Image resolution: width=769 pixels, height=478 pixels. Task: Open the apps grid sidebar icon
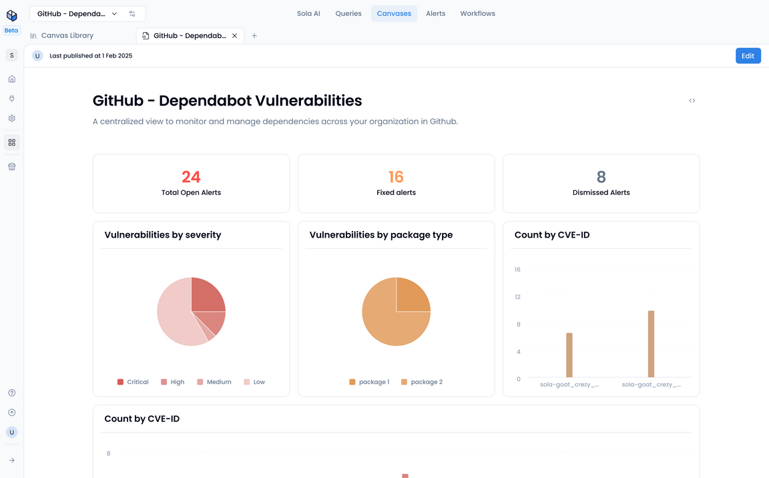coord(12,143)
